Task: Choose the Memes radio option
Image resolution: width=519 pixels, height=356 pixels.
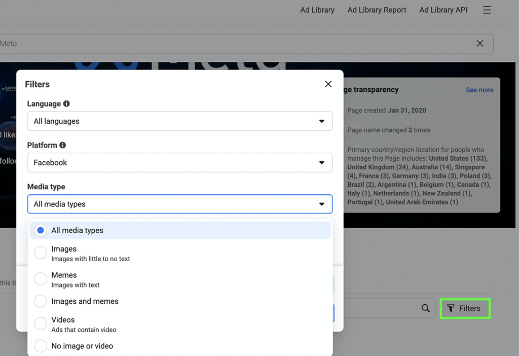Action: pyautogui.click(x=41, y=279)
